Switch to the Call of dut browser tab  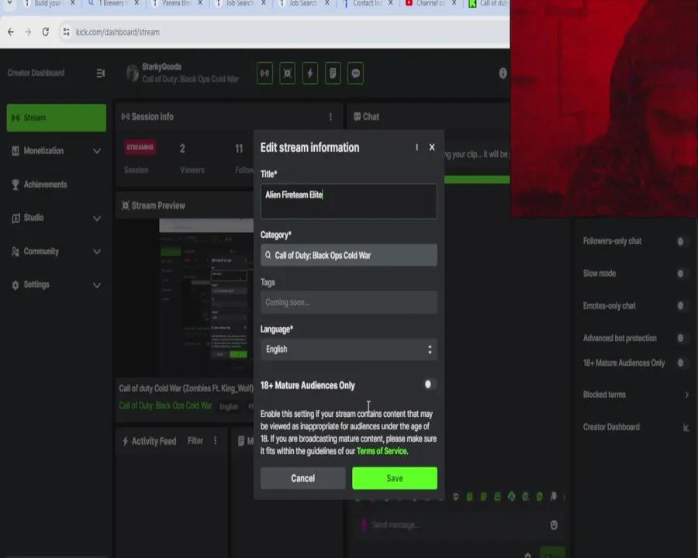pos(489,3)
